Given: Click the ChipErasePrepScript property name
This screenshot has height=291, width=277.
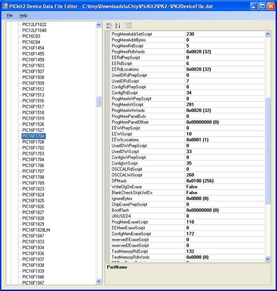Looking at the screenshot, I should click(129, 204).
